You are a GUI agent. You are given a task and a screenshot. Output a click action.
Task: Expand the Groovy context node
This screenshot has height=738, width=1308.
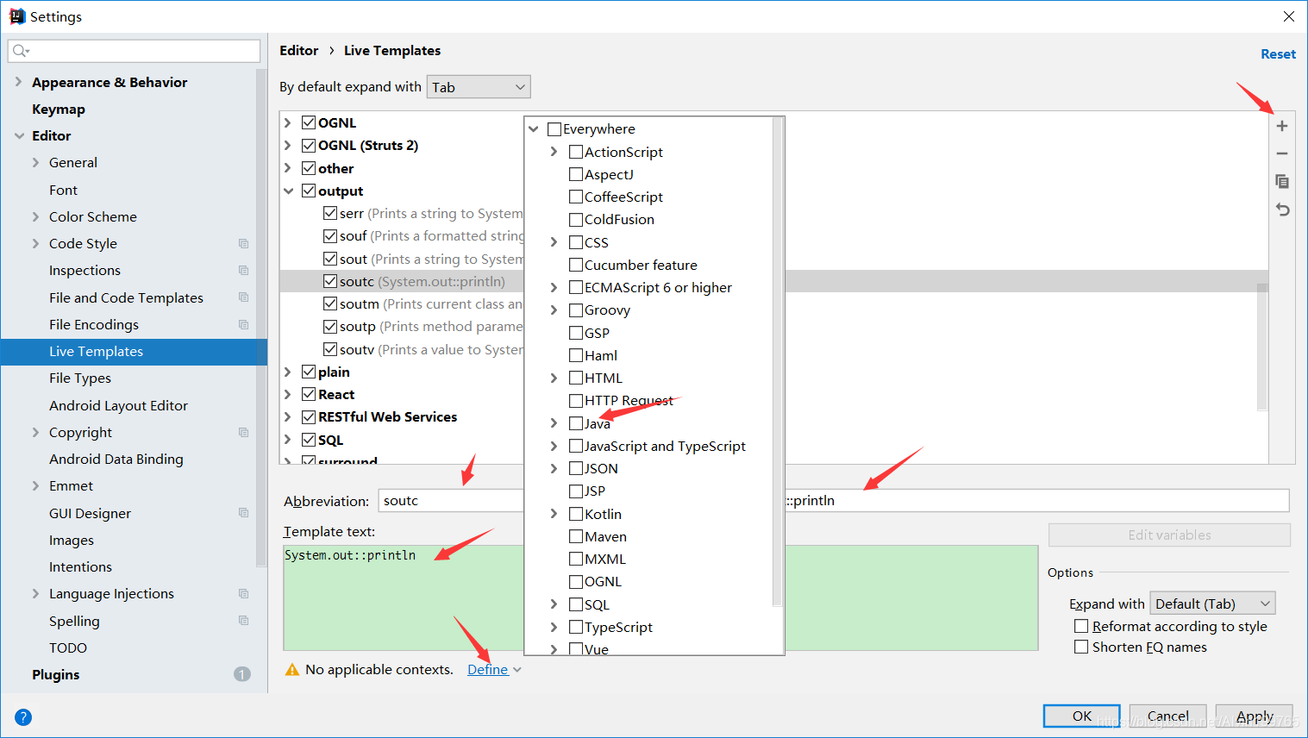pos(554,310)
